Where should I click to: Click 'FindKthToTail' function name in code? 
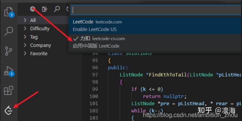(168, 75)
